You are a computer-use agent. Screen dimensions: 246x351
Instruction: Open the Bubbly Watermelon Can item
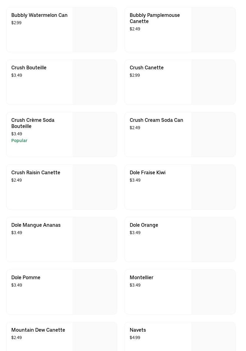click(x=39, y=15)
